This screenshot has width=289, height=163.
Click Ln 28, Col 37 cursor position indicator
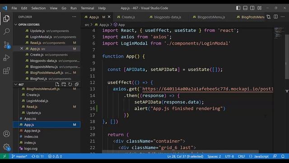(x=185, y=156)
